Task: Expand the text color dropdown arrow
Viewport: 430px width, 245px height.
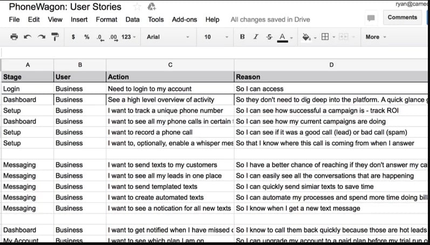Action: [x=291, y=38]
